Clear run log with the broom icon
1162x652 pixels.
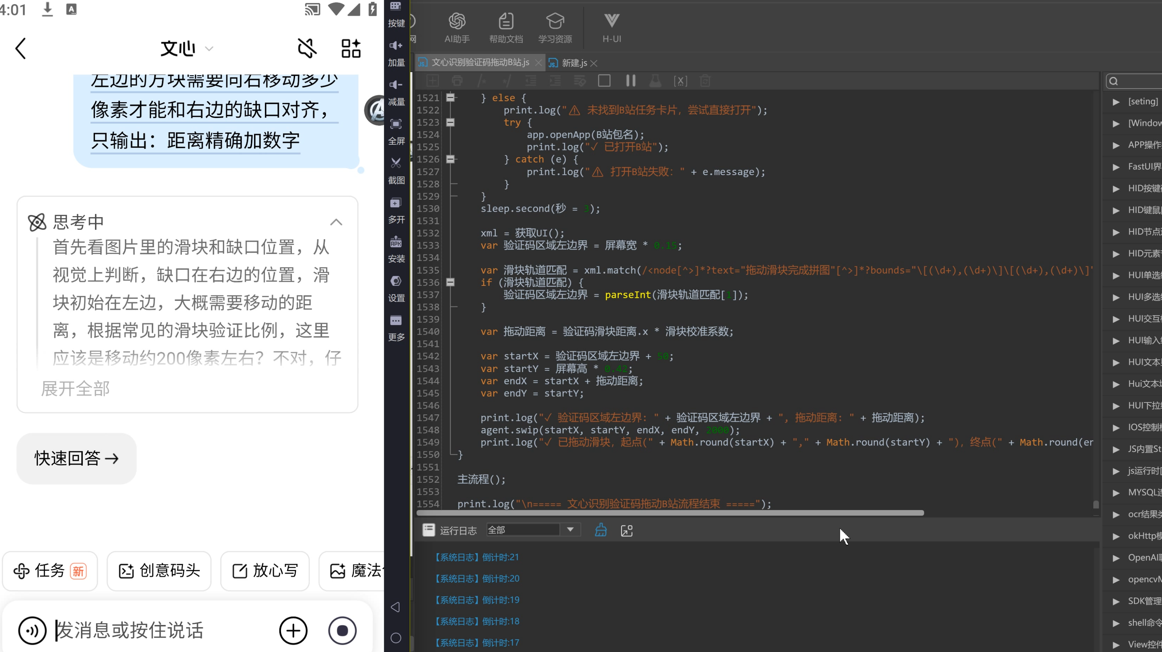click(600, 530)
